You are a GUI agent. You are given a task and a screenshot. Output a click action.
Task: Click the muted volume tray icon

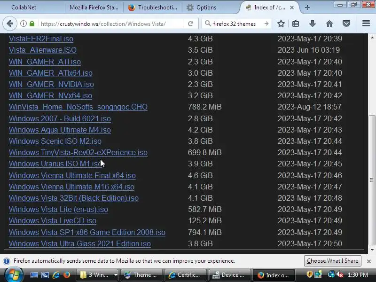pos(340,274)
